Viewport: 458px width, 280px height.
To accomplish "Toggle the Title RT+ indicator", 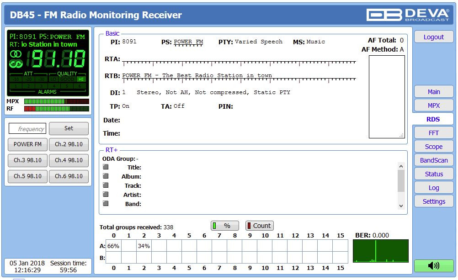I will [106, 167].
